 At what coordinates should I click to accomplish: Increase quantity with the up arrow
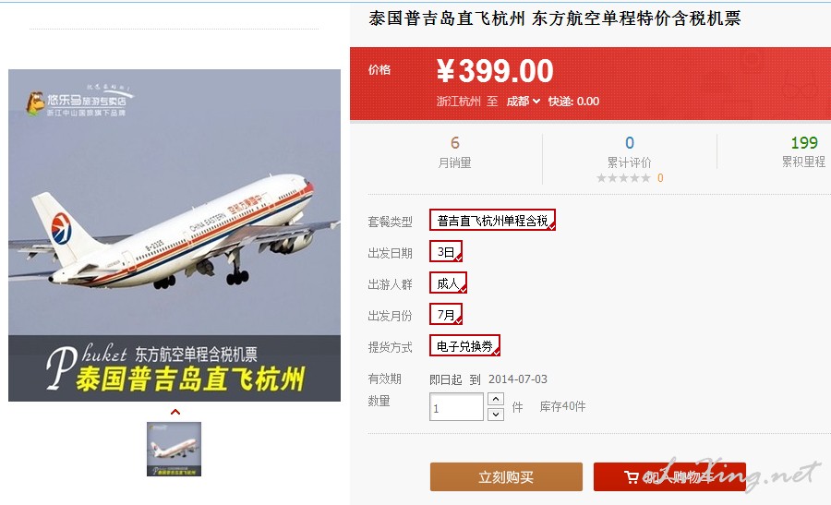(496, 399)
